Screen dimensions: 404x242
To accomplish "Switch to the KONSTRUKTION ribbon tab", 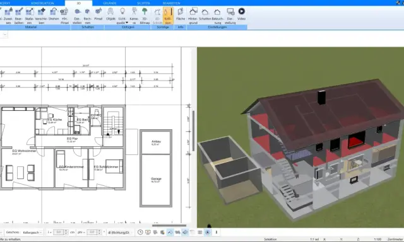I will tap(42, 3).
